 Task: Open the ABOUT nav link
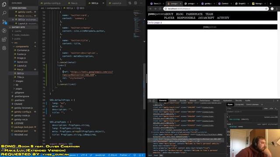pos(168,14)
